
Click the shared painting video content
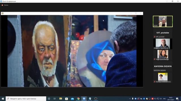(x=72, y=51)
